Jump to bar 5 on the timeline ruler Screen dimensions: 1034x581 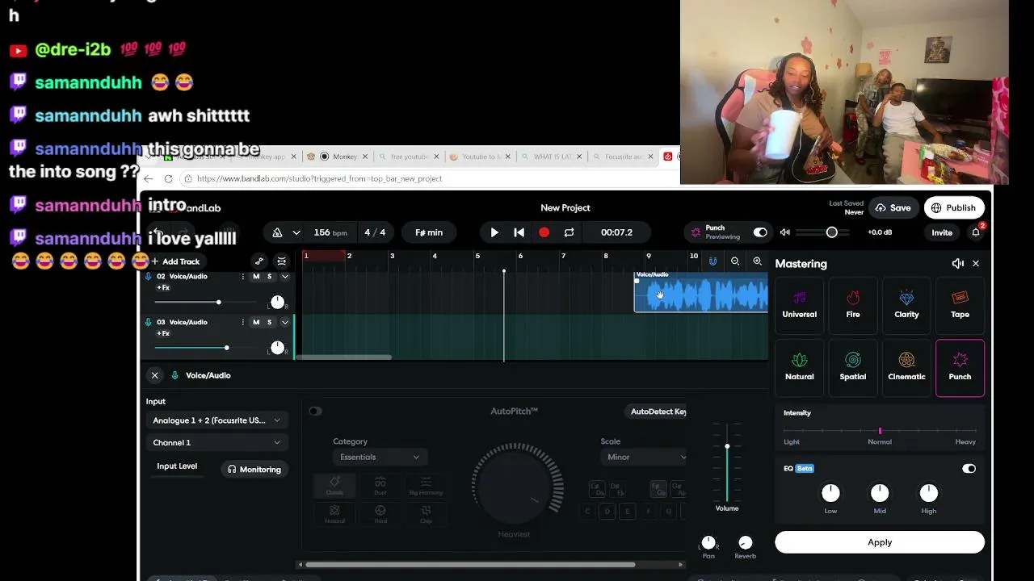click(x=477, y=256)
